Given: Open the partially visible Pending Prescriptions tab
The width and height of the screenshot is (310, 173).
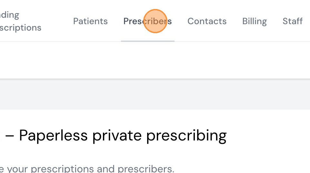Looking at the screenshot, I should [x=20, y=21].
